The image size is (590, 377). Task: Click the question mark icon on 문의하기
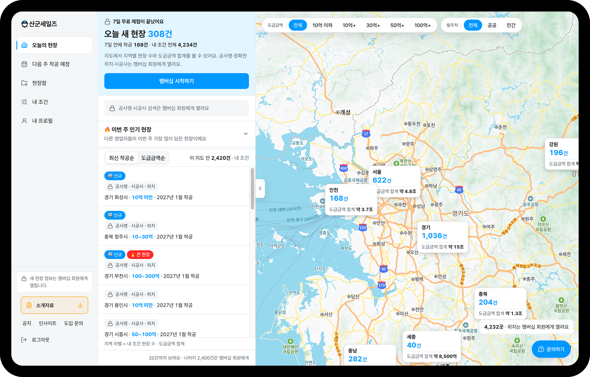pyautogui.click(x=541, y=349)
